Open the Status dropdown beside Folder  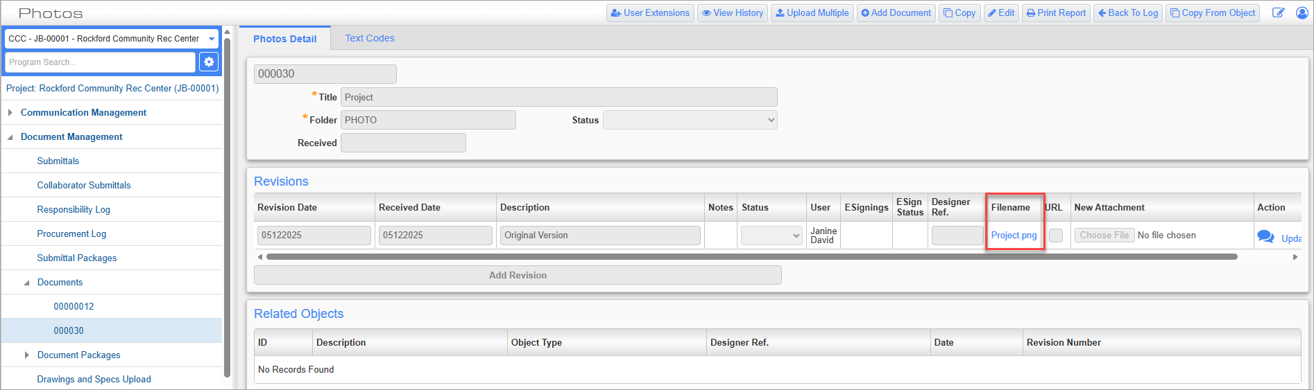click(690, 120)
